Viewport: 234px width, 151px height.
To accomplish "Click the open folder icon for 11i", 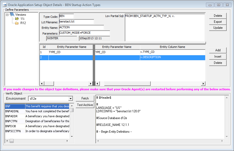I will (17, 19).
